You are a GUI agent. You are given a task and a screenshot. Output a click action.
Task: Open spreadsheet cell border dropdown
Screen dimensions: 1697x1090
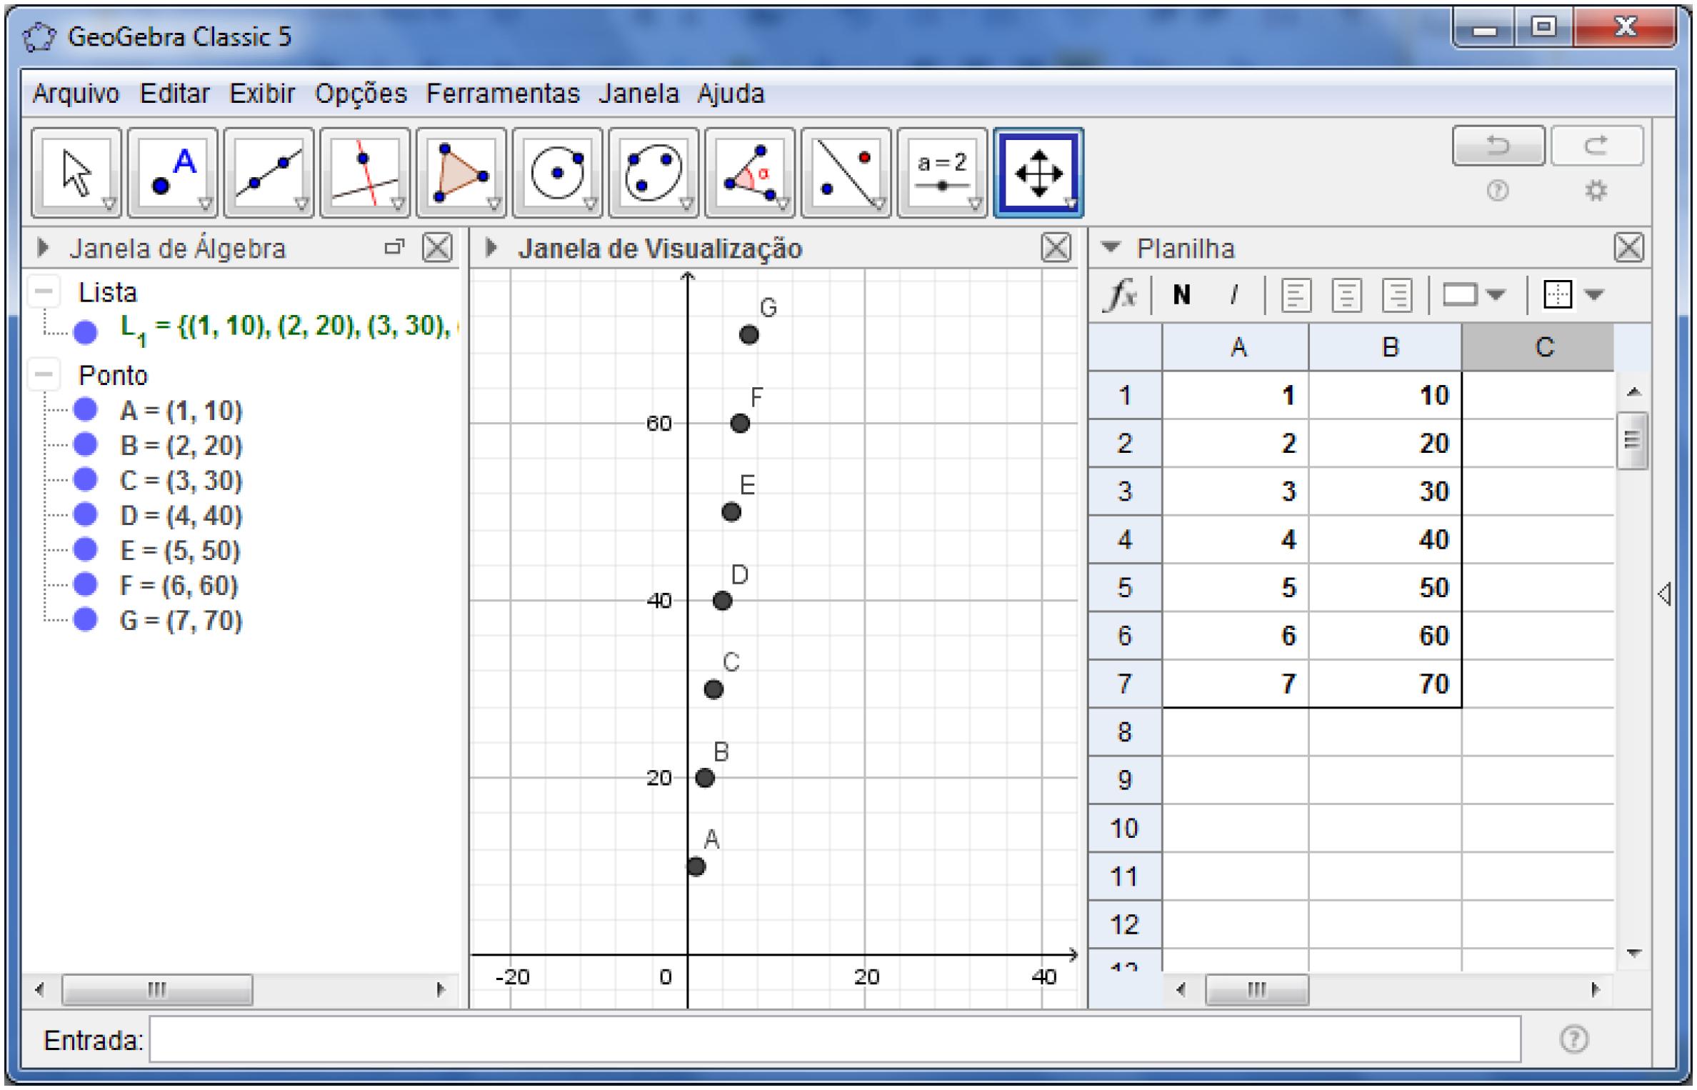point(1594,294)
